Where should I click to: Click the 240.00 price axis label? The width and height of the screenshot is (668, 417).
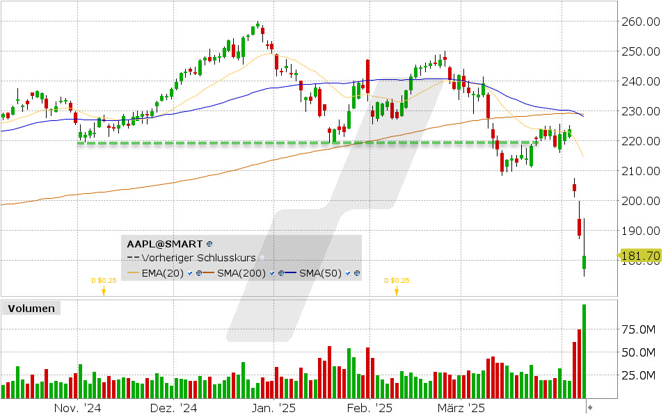641,81
